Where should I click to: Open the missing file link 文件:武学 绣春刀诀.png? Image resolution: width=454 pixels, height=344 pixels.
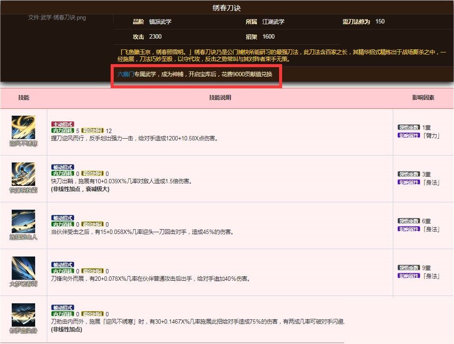[x=57, y=18]
